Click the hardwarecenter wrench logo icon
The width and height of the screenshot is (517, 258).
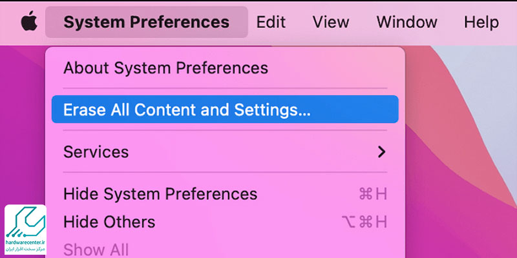[x=25, y=222]
